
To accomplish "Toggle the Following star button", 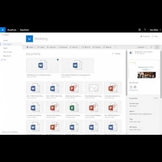I will point(145,36).
